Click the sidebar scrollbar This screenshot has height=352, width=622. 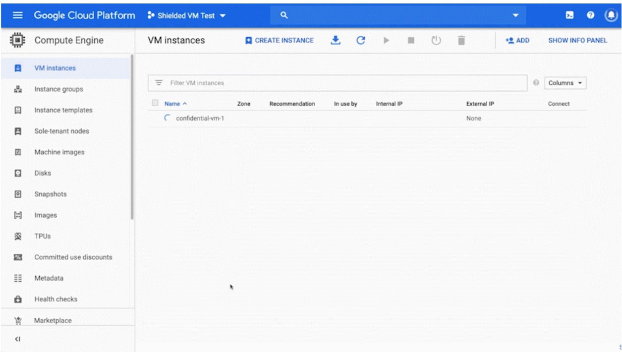pos(132,137)
